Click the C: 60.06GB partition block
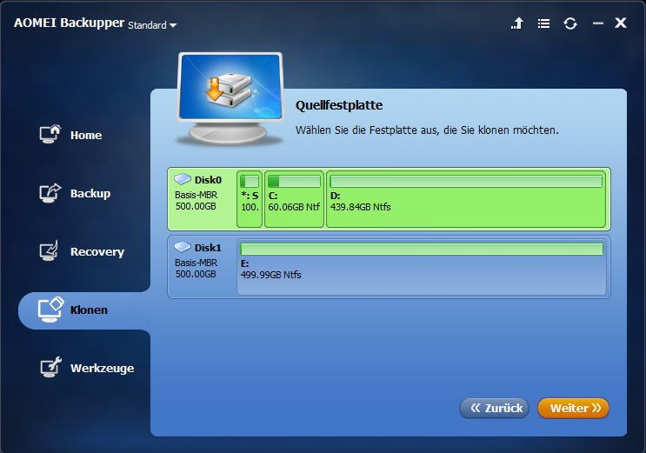 [x=294, y=199]
